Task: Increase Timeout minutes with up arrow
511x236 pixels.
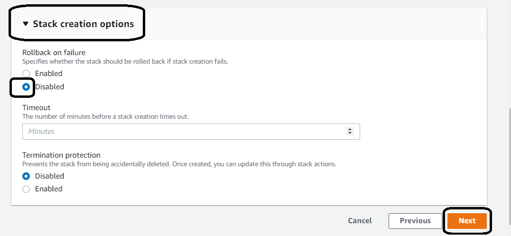Action: point(350,129)
